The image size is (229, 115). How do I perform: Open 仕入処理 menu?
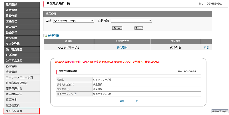coord(22,27)
